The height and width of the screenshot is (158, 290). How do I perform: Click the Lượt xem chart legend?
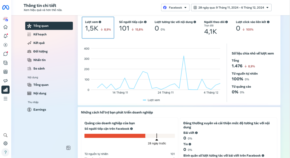click(151, 100)
